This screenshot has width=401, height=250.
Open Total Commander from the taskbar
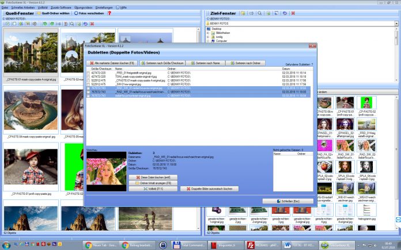pos(189,245)
